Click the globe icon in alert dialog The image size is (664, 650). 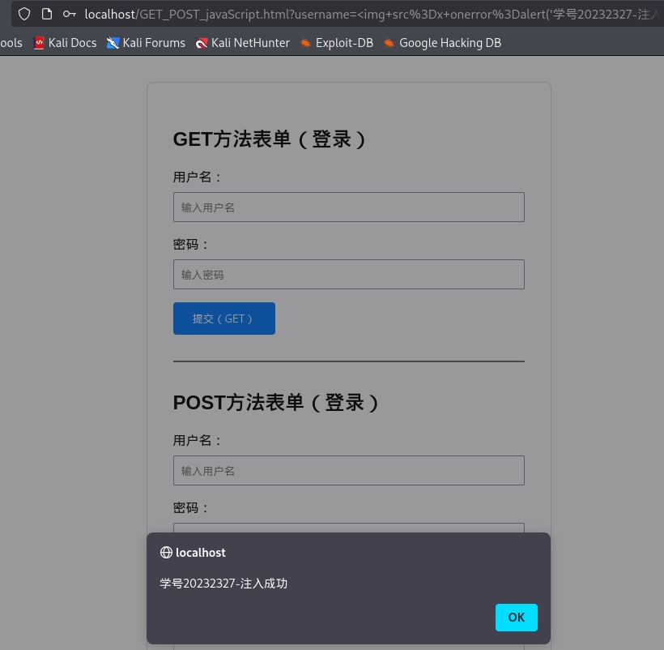[x=166, y=553]
